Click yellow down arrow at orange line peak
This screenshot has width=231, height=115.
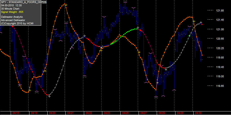(x=66, y=5)
